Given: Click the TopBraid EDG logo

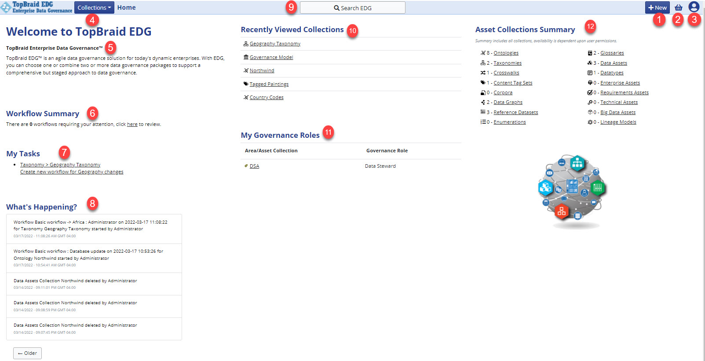Looking at the screenshot, I should tap(37, 7).
